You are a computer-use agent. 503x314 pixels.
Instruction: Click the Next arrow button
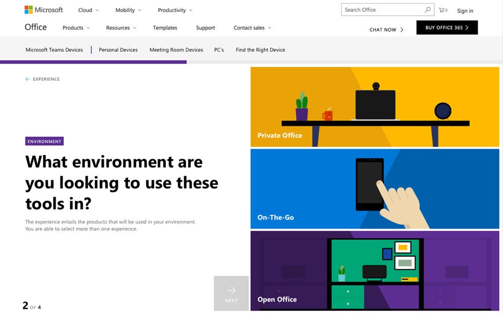(x=231, y=293)
